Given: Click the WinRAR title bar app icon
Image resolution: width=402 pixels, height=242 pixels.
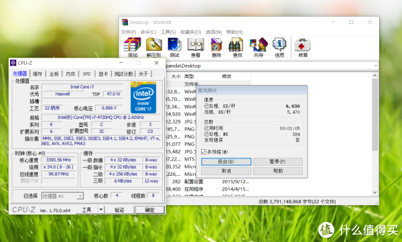Looking at the screenshot, I should 125,22.
